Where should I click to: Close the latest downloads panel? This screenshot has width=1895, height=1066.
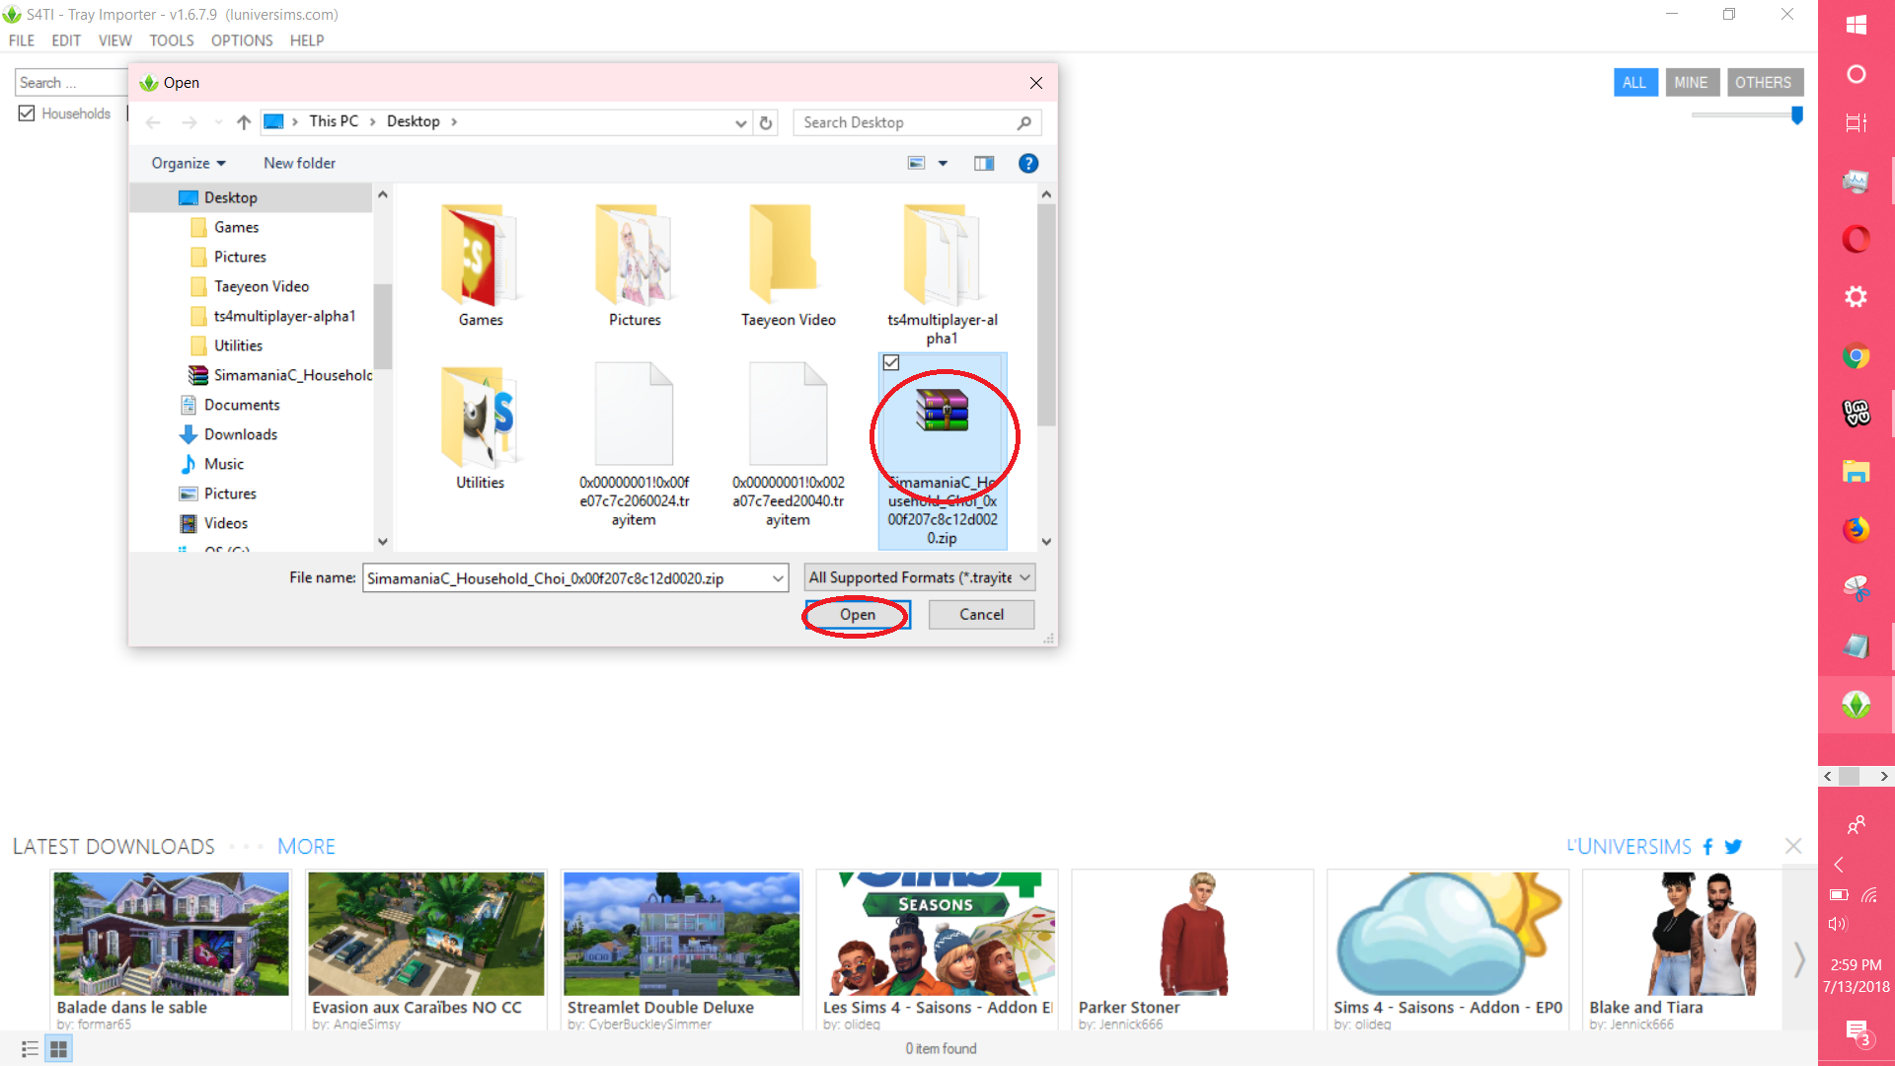coord(1793,847)
